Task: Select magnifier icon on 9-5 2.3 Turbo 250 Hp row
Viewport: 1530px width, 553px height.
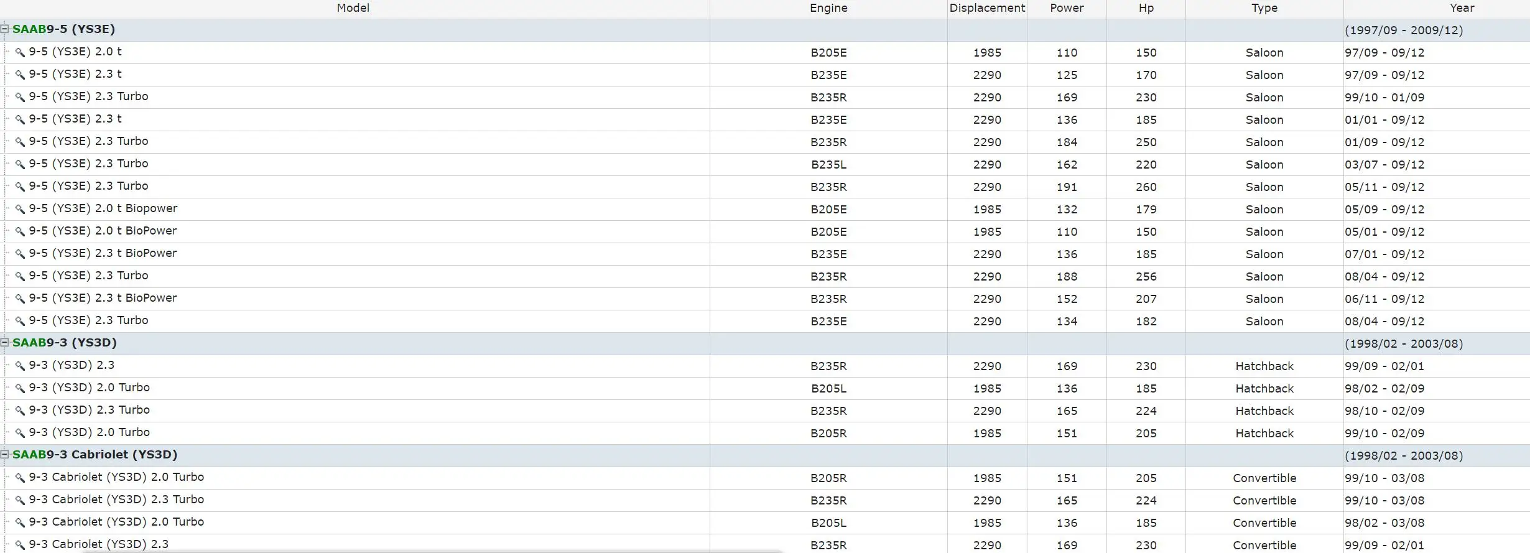Action: (x=20, y=142)
